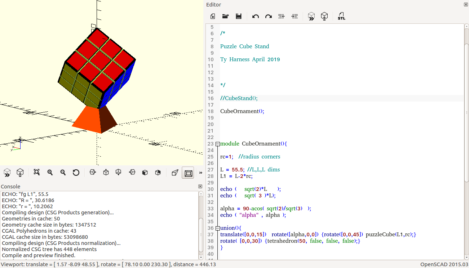Click 'CGAL Polyhedrons in cache: 43' line
Image resolution: width=469 pixels, height=268 pixels.
[x=39, y=231]
